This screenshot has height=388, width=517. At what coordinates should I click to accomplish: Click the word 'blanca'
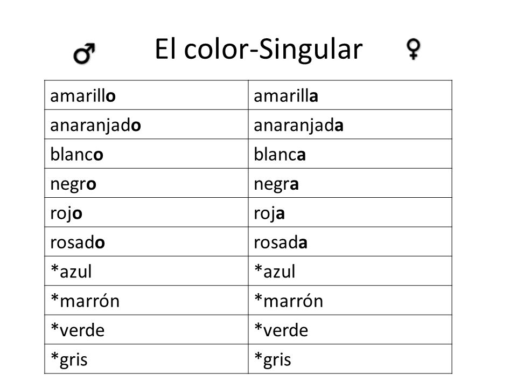pos(280,154)
